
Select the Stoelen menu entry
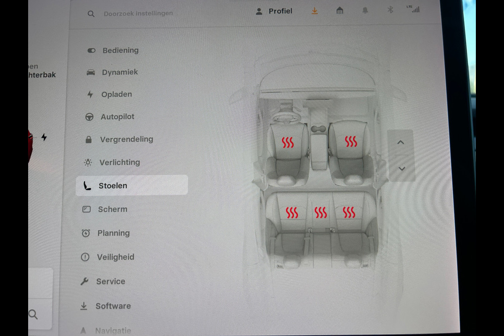131,185
